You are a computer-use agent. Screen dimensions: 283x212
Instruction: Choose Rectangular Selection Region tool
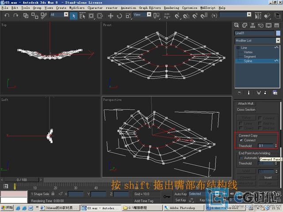[92, 16]
